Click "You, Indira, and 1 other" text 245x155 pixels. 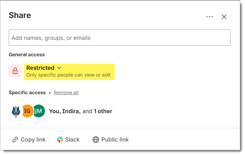coord(80,111)
